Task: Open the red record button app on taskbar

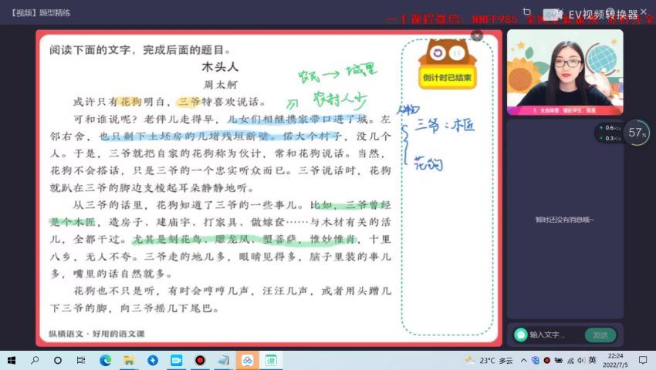Action: point(200,361)
